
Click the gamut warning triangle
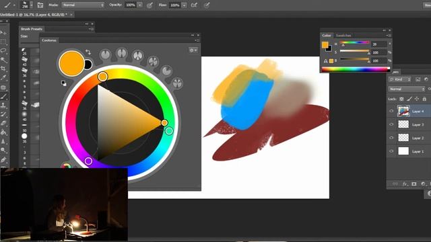pyautogui.click(x=326, y=61)
